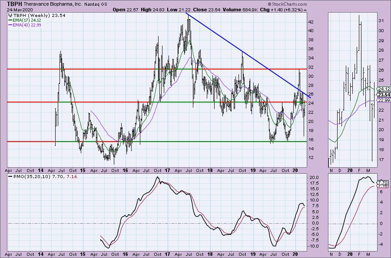Select the High 24.83 value
The height and width of the screenshot is (258, 391).
152,10
